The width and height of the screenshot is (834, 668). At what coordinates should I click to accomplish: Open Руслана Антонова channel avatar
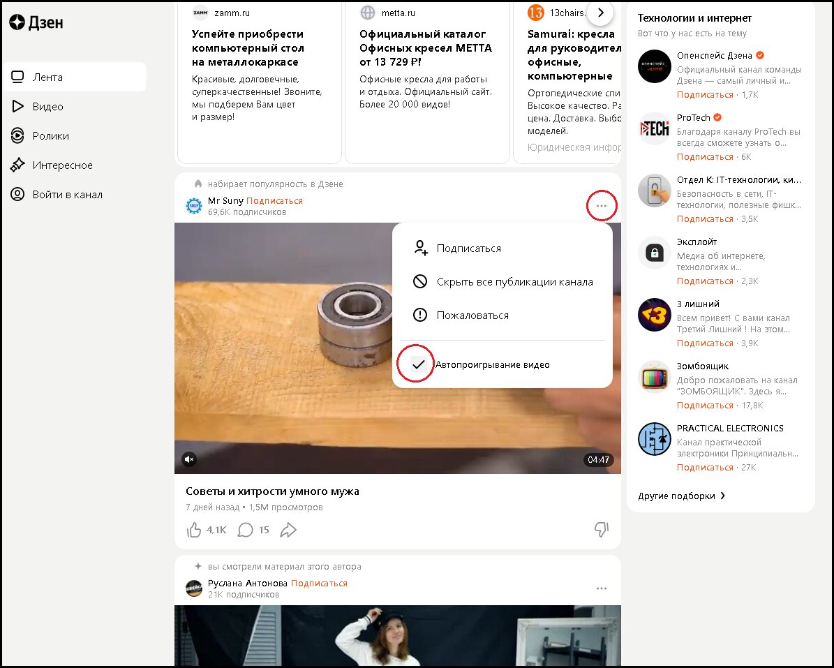(x=194, y=588)
